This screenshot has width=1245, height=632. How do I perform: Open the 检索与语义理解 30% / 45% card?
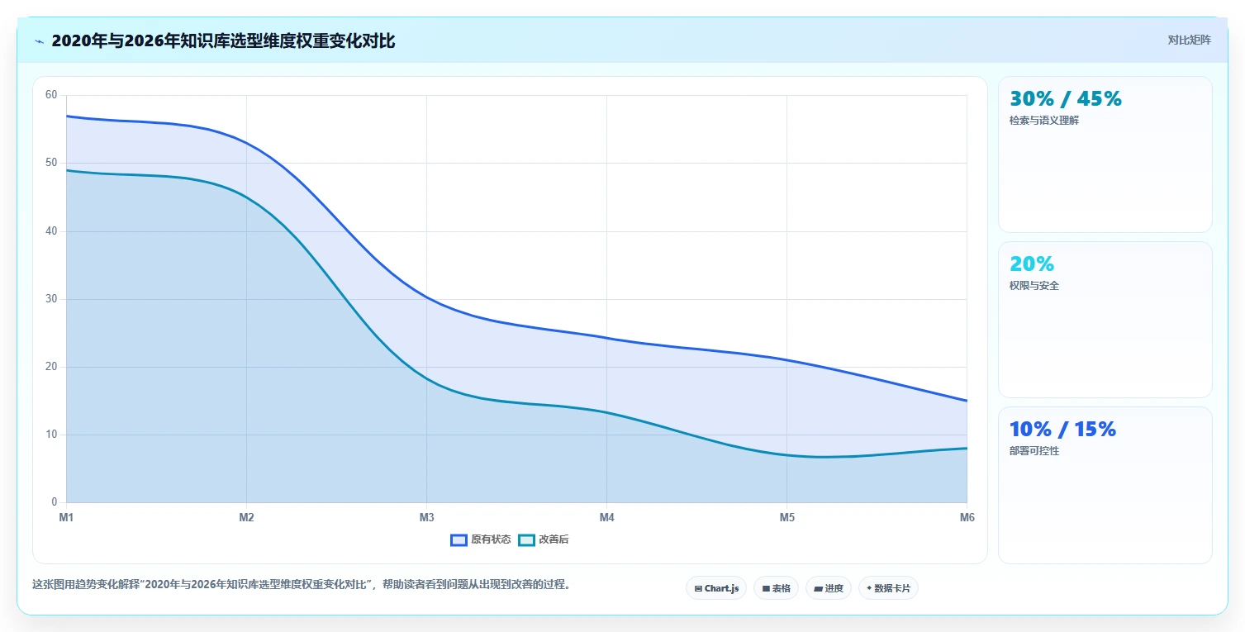pos(1105,154)
